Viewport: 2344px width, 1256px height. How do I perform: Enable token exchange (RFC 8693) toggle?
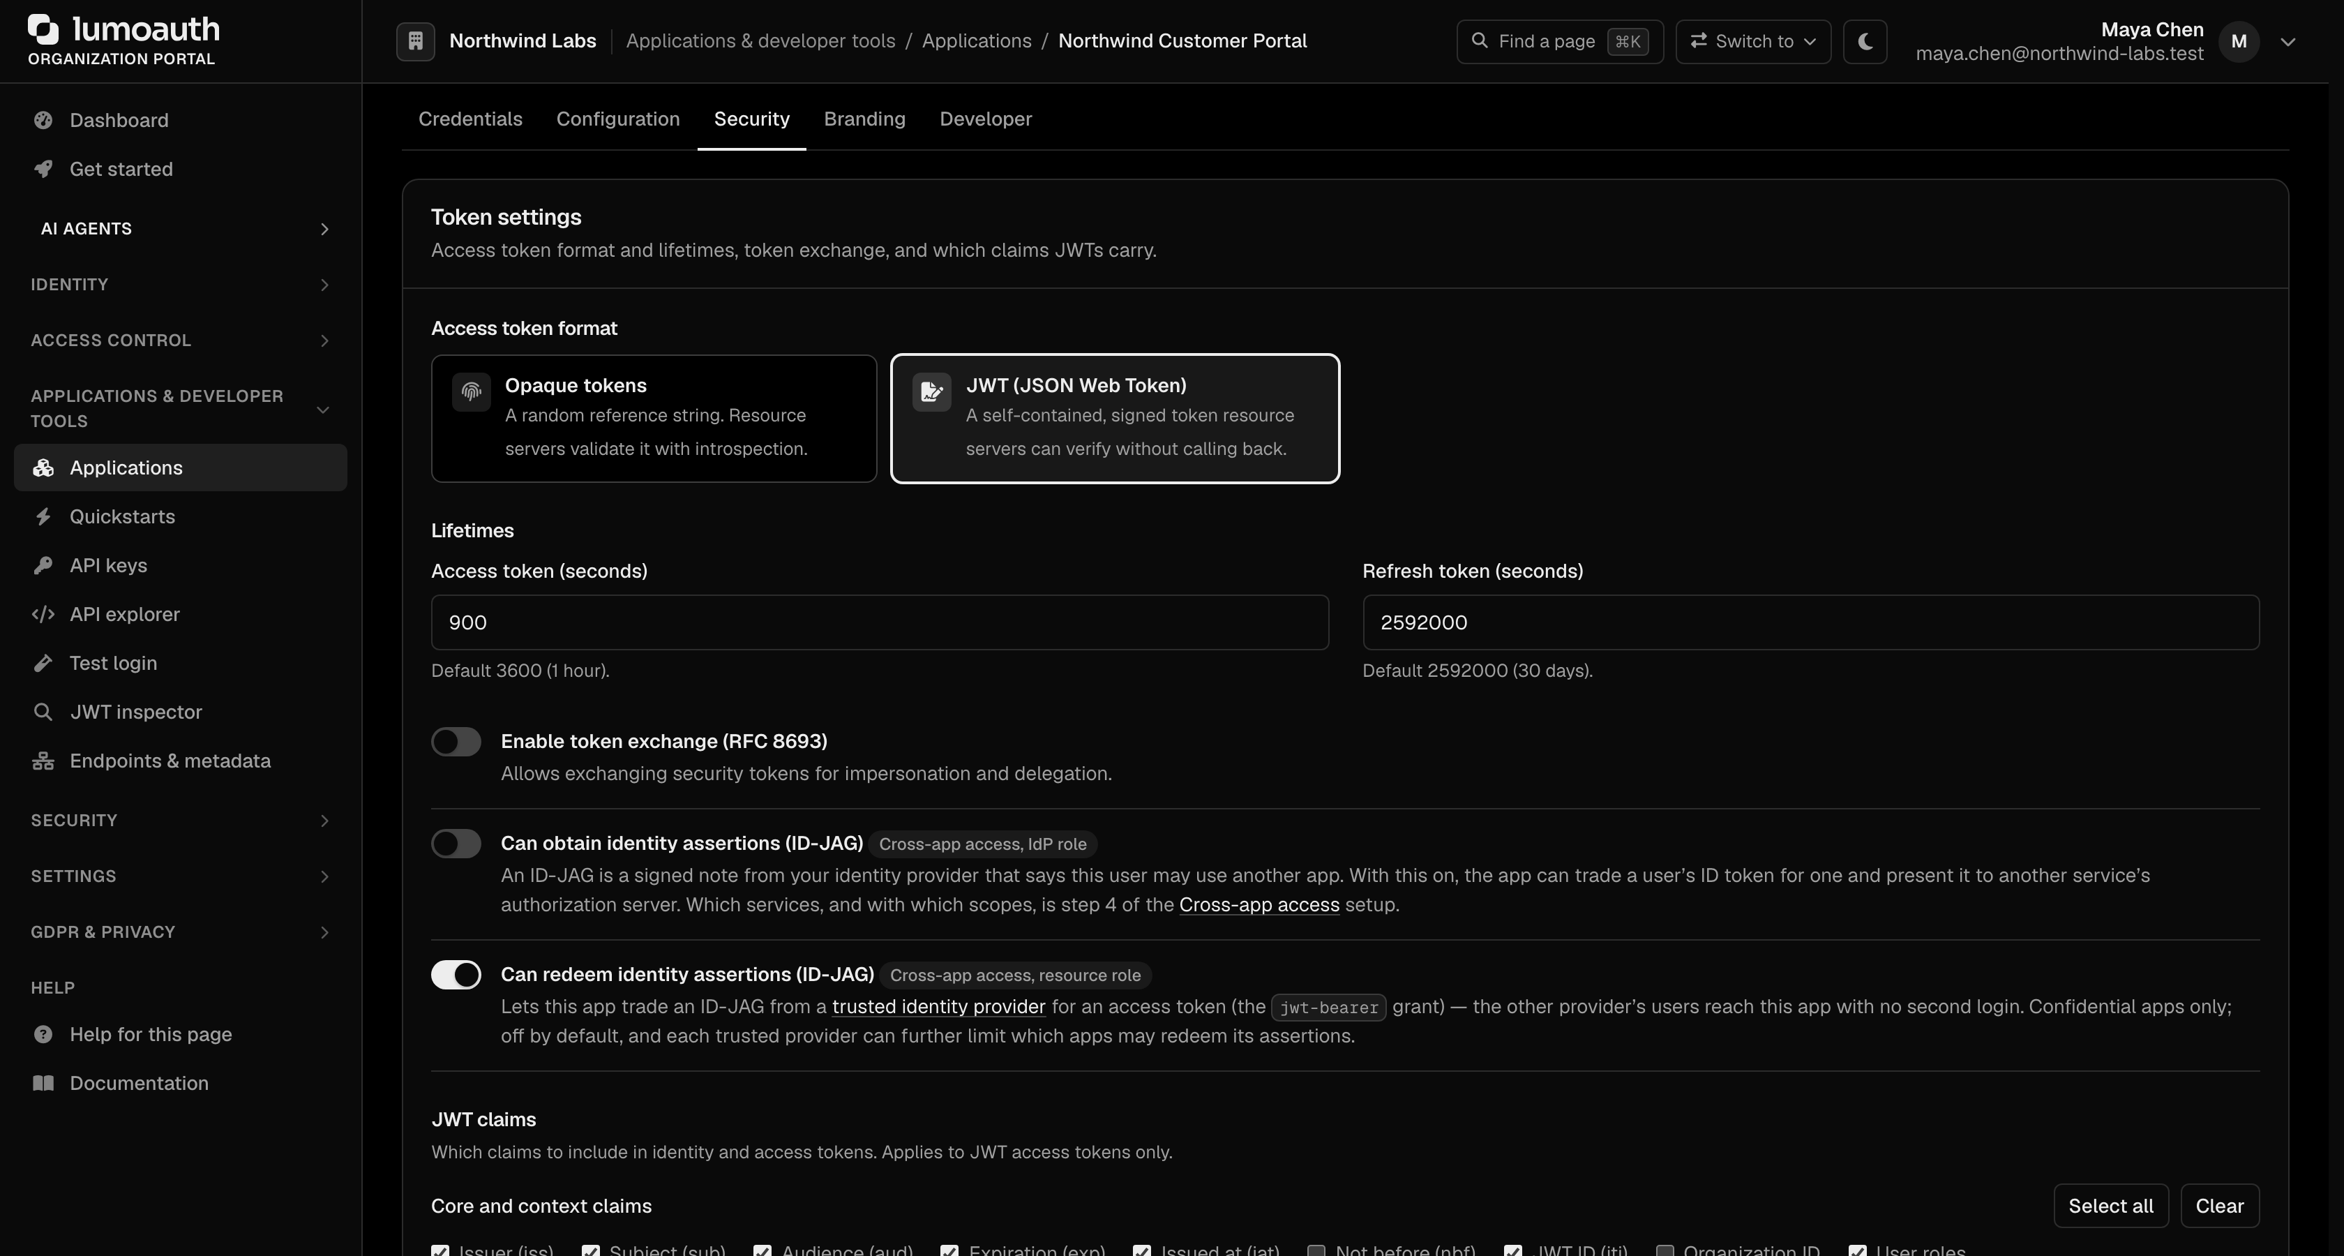(456, 742)
